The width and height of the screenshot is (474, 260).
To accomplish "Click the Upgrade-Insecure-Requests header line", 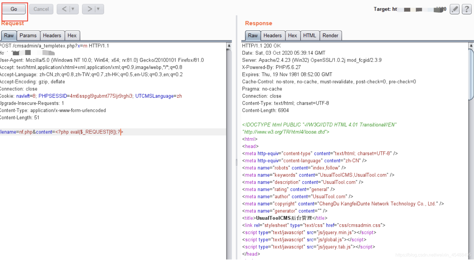I will click(32, 103).
